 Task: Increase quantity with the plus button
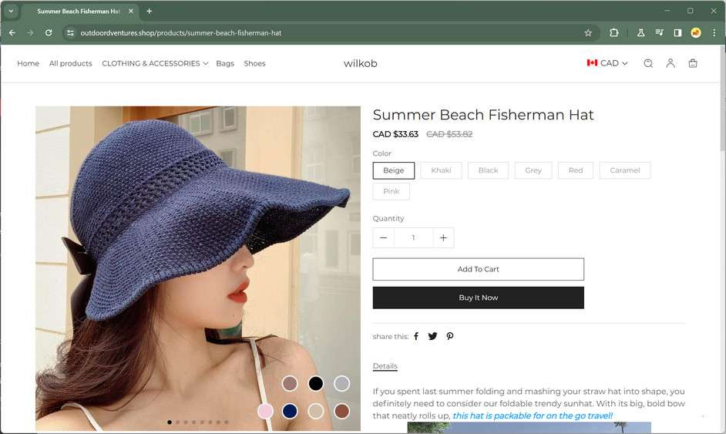coord(443,237)
